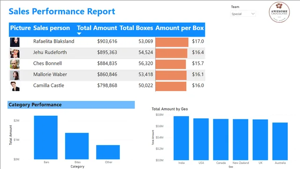The height and width of the screenshot is (169, 300).
Task: Click the $16.0 amount per box value
Action: point(198,85)
